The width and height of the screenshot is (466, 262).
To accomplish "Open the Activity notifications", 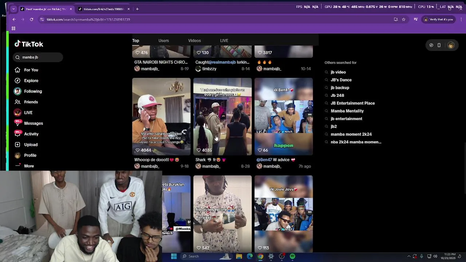I will pos(26,134).
